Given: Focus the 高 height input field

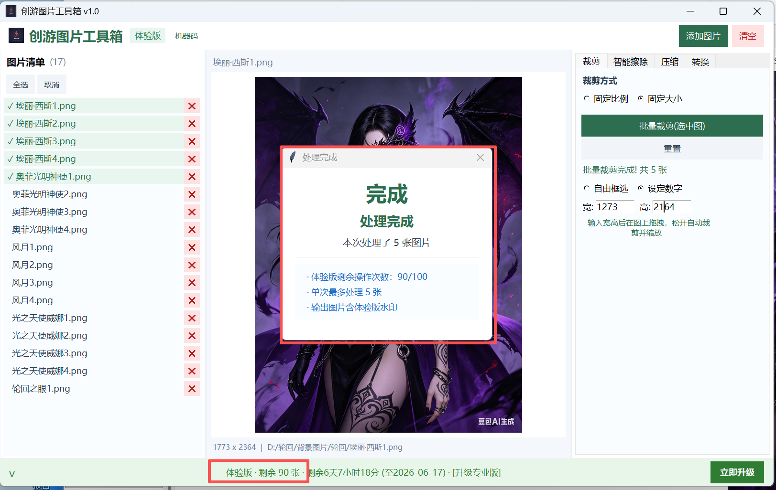Looking at the screenshot, I should [671, 207].
